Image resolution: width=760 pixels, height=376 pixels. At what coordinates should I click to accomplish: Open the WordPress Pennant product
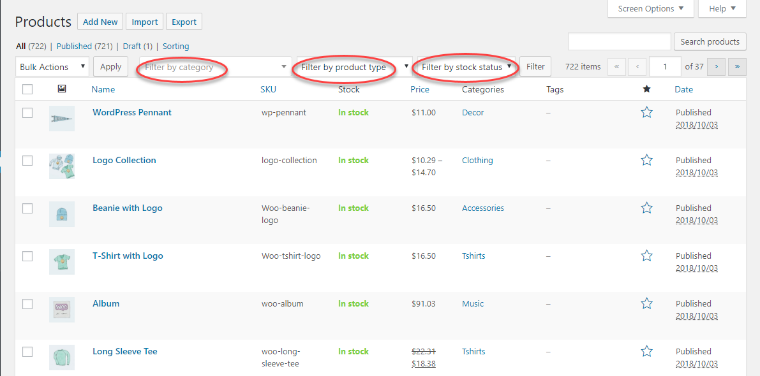click(x=132, y=112)
